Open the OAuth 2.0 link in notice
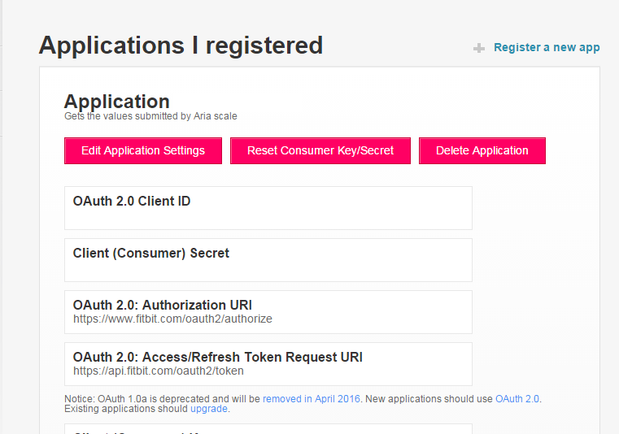Screen dimensions: 619x434 517,399
